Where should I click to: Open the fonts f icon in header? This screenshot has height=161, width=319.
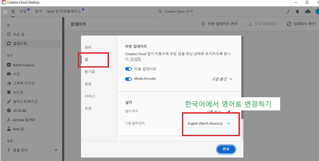[x=288, y=11]
